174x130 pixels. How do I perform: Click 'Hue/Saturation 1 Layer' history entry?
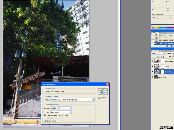click(166, 41)
